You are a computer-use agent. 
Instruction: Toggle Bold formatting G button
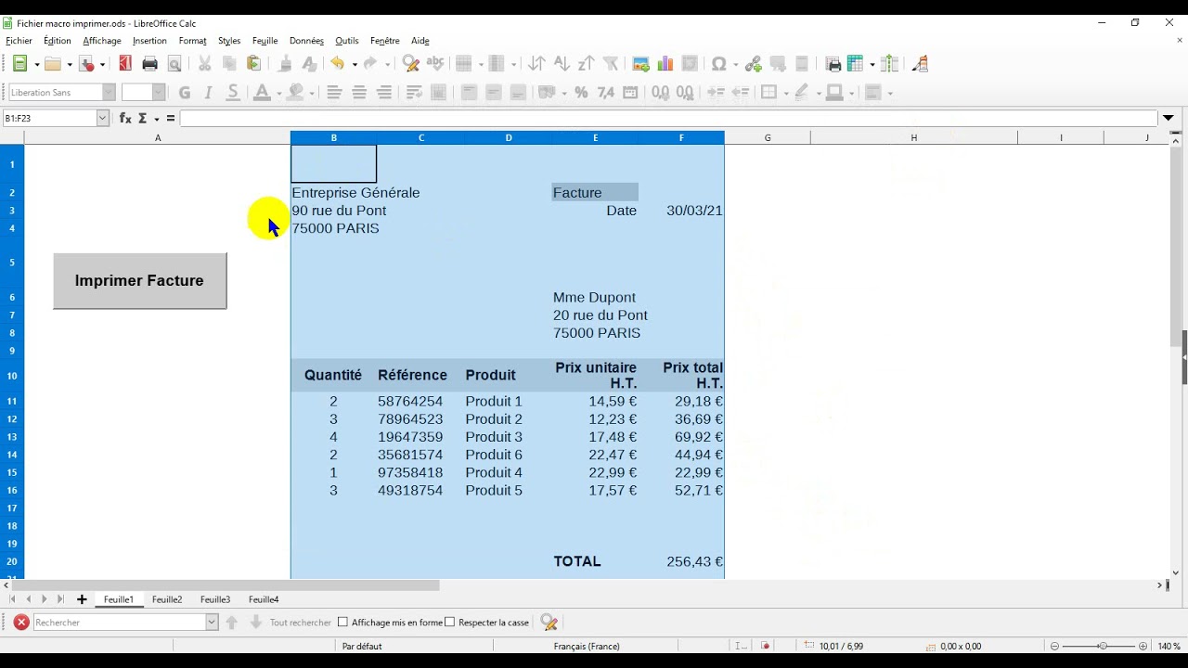coord(184,92)
